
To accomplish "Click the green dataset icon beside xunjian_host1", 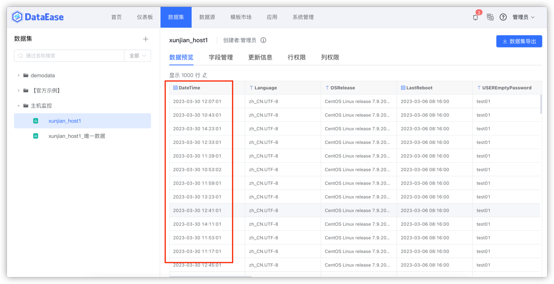I will point(36,120).
